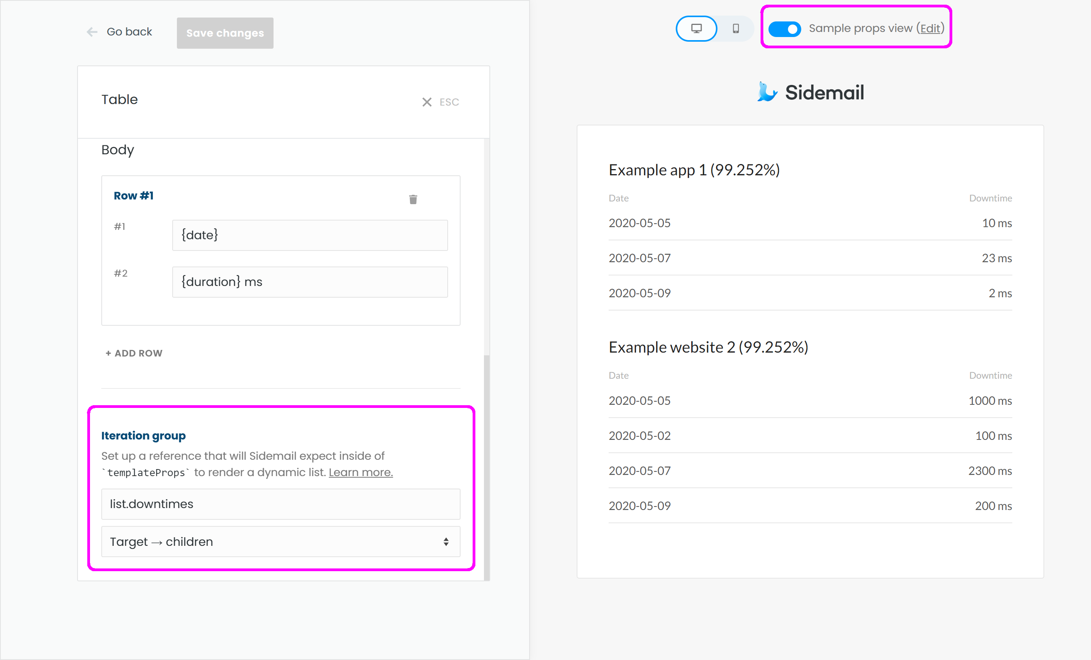Click the Edit link for sample props
Image resolution: width=1091 pixels, height=660 pixels.
point(930,28)
